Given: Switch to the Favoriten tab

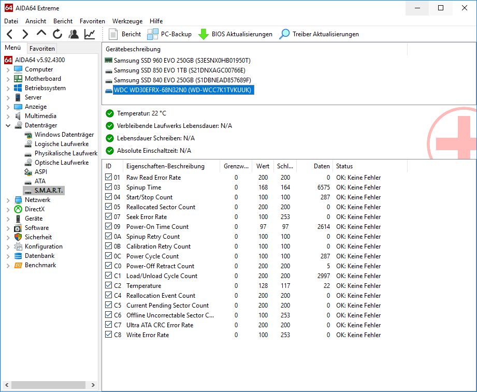Looking at the screenshot, I should tap(42, 48).
